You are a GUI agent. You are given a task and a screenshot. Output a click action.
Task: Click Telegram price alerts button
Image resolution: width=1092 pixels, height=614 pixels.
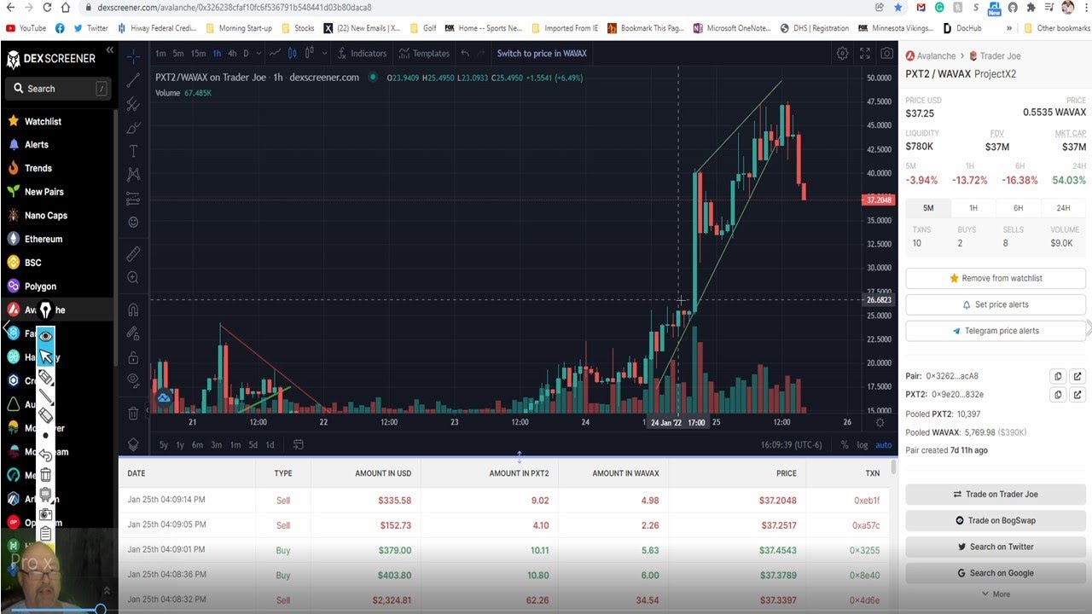[x=996, y=331]
